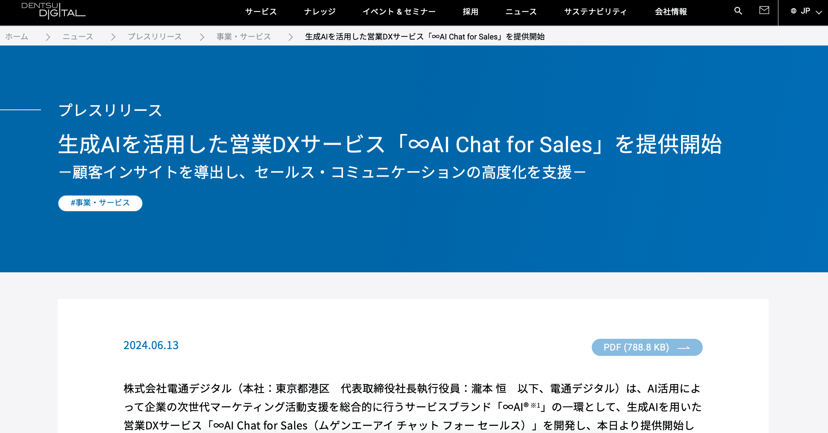The width and height of the screenshot is (828, 433).
Task: Click the プレスリリース heading label
Action: click(x=110, y=110)
